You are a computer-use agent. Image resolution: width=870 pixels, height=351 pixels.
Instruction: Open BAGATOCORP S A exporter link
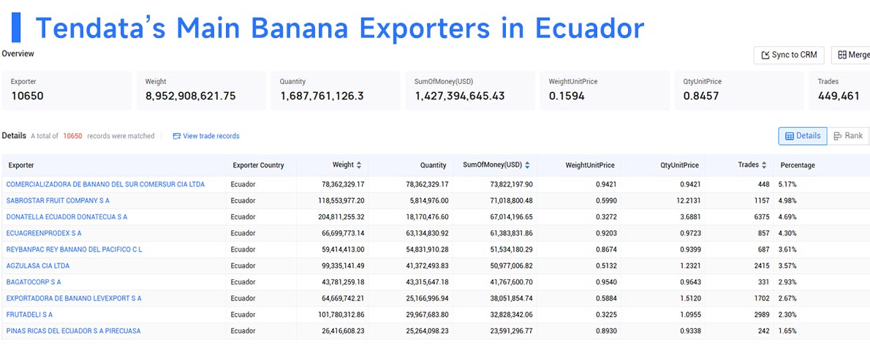point(34,282)
